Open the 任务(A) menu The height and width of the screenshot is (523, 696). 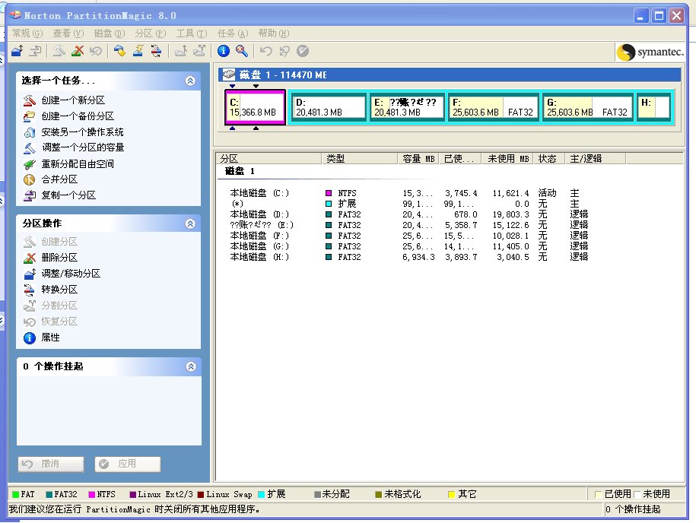tap(233, 33)
